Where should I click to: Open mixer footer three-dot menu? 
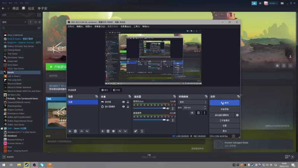click(142, 131)
